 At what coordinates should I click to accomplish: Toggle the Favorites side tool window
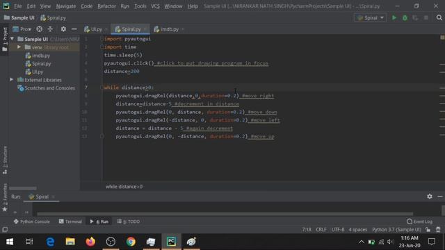(x=5, y=197)
